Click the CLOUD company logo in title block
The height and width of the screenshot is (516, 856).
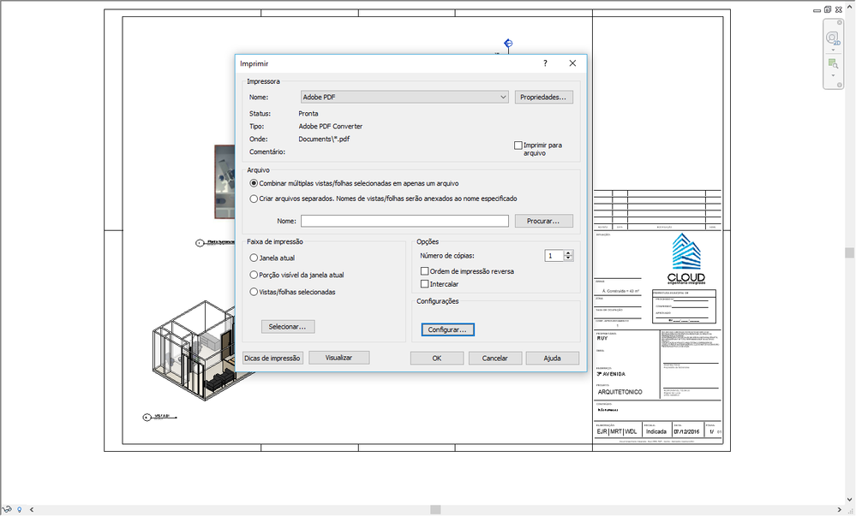click(686, 259)
